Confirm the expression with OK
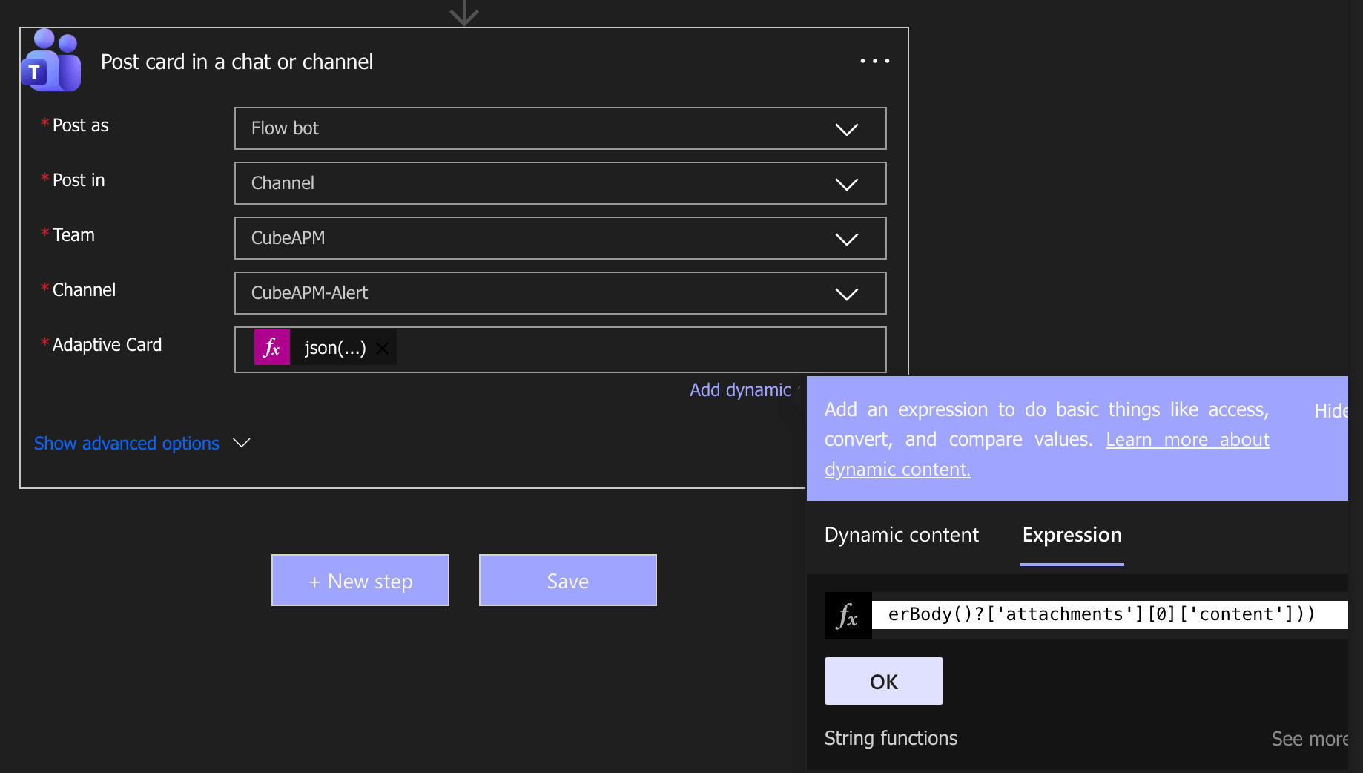 (883, 680)
